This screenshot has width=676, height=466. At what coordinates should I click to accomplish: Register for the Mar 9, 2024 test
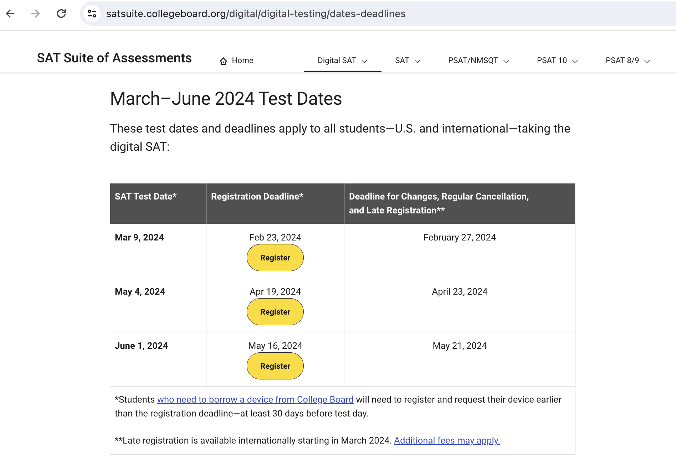coord(275,258)
